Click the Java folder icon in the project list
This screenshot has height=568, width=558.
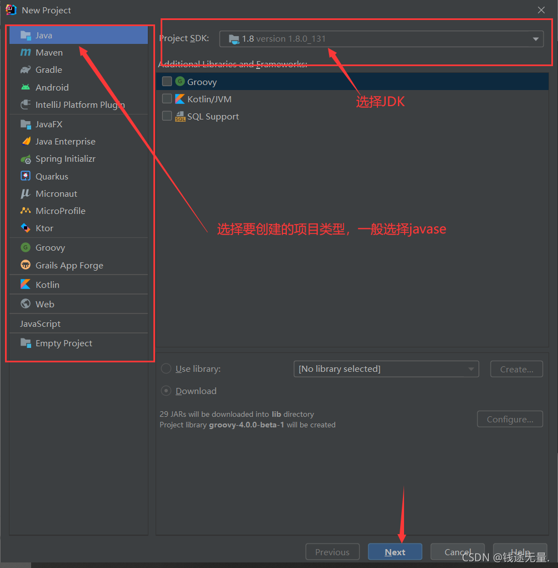pos(26,36)
